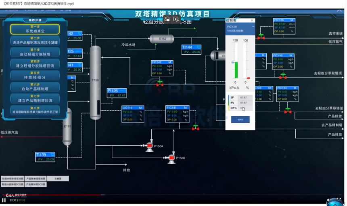The width and height of the screenshot is (347, 206).
Task: Select step one 系统抽真空
Action: coord(35,29)
